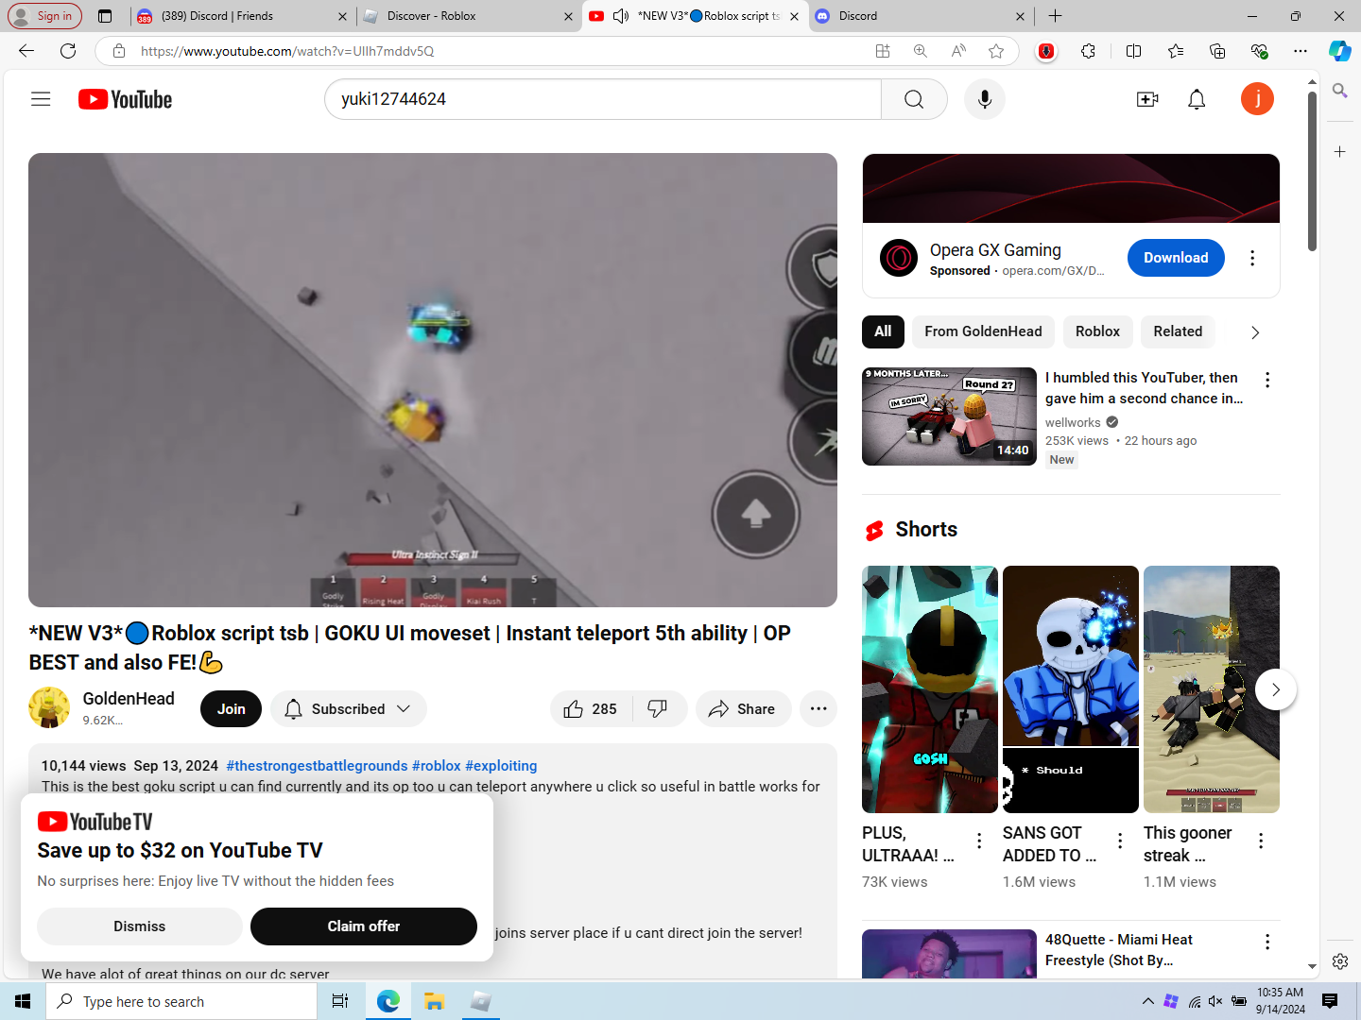The width and height of the screenshot is (1361, 1020).
Task: Select the All filter chip
Action: coord(883,331)
